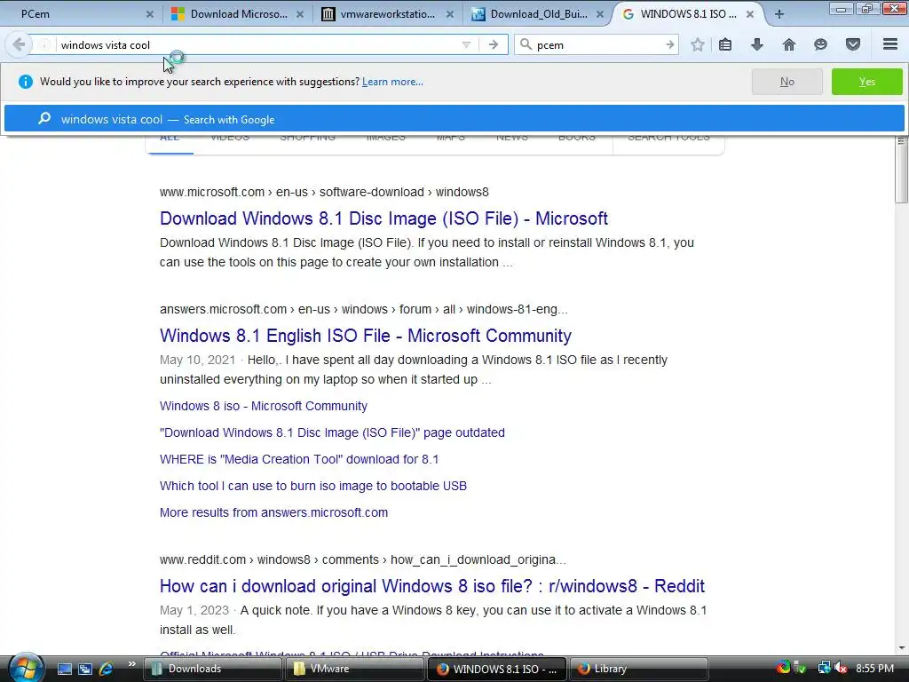Viewport: 909px width, 682px height.
Task: Close the PCem tab
Action: (149, 14)
